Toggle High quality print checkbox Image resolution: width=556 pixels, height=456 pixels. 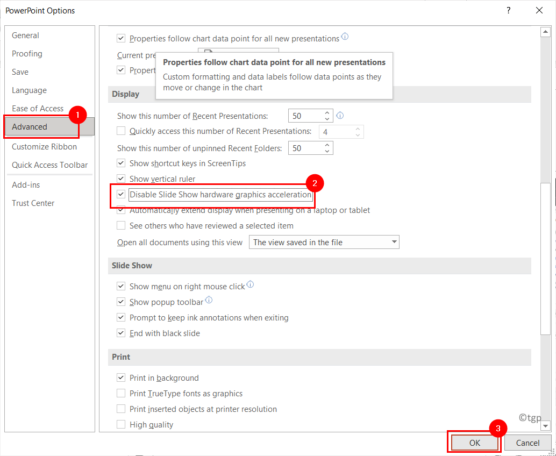click(122, 425)
